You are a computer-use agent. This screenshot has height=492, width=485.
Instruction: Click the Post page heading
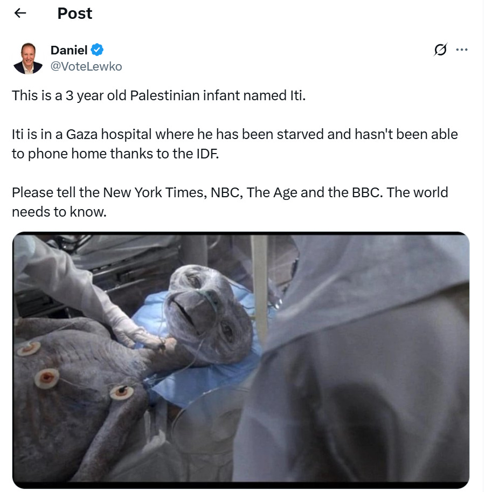(75, 13)
